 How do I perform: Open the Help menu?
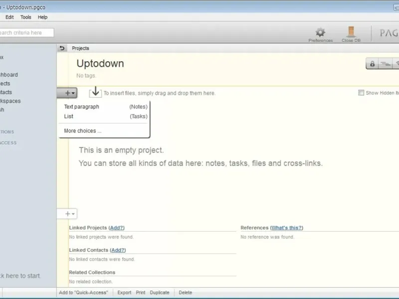tap(42, 17)
